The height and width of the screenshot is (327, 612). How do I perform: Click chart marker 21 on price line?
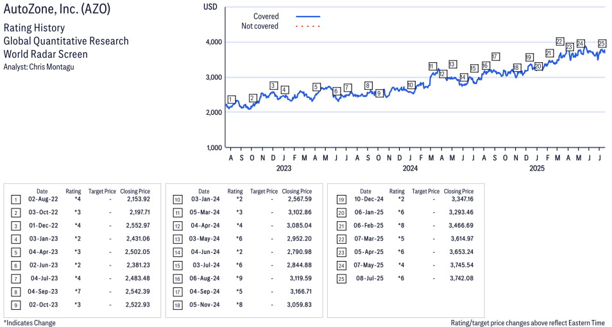pos(549,53)
